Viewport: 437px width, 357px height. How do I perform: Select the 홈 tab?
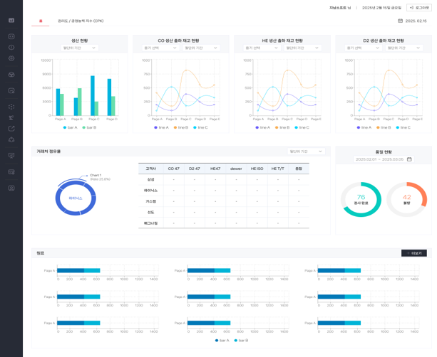coord(41,21)
